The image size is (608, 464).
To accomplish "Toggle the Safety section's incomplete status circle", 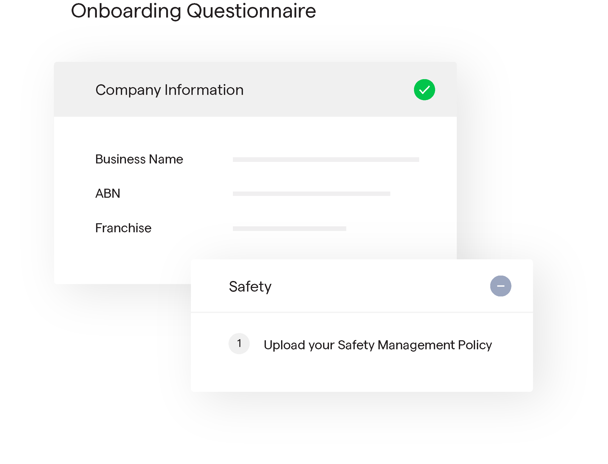I will (500, 286).
